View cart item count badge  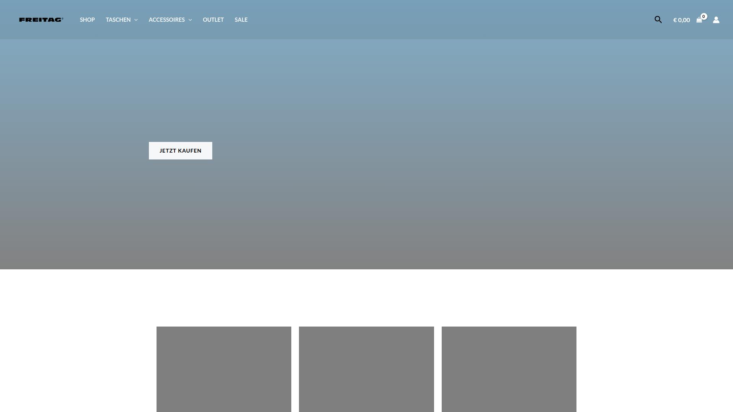(x=704, y=17)
